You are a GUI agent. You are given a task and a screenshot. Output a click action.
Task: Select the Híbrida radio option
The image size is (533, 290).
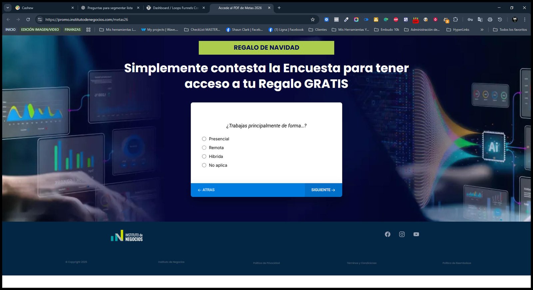[x=204, y=156]
